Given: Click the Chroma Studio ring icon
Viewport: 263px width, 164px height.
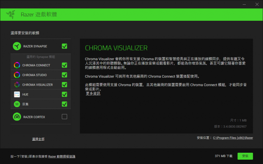Looking at the screenshot, I should point(17,75).
